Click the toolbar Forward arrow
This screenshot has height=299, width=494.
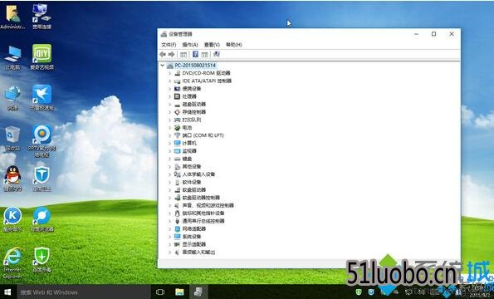point(171,55)
